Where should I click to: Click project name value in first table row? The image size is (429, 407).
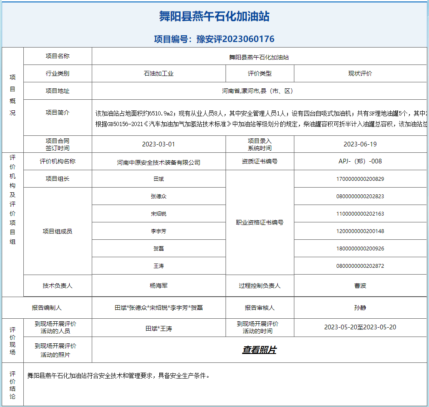click(x=259, y=57)
